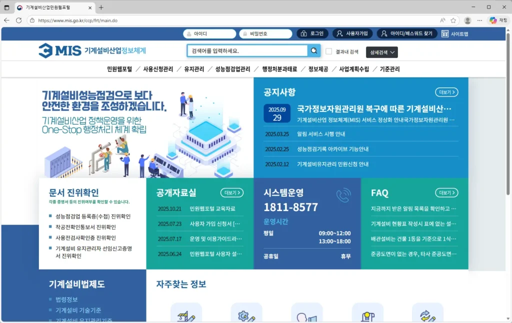512x323 pixels.
Task: Expand the 상세검색 dropdown
Action: coord(381,52)
